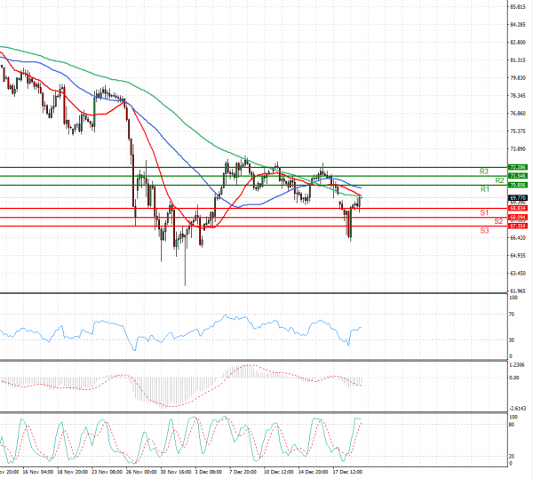Click the 85.815 price axis value
The height and width of the screenshot is (478, 533).
[x=518, y=7]
